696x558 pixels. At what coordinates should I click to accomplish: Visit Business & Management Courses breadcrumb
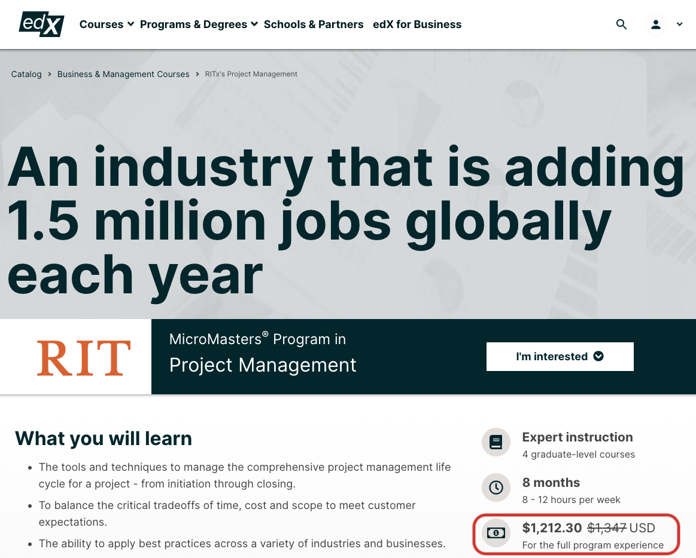pyautogui.click(x=123, y=73)
